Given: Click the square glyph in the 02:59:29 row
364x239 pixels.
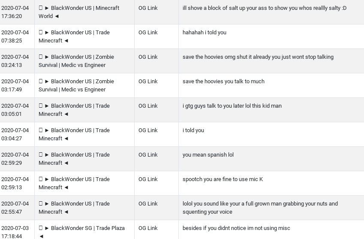Looking at the screenshot, I should click(41, 155).
